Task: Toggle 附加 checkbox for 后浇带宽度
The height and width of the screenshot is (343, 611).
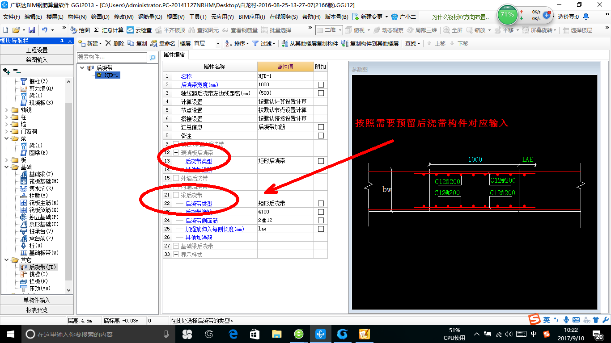Action: pyautogui.click(x=321, y=85)
